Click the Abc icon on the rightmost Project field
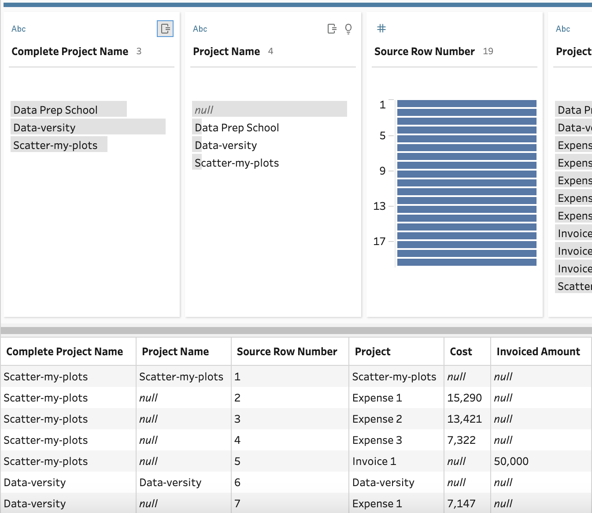The height and width of the screenshot is (513, 592). click(x=563, y=29)
